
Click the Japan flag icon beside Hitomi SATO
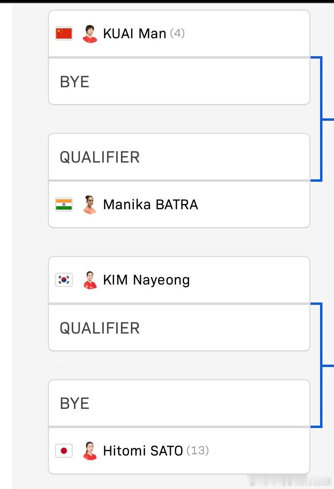pyautogui.click(x=64, y=451)
